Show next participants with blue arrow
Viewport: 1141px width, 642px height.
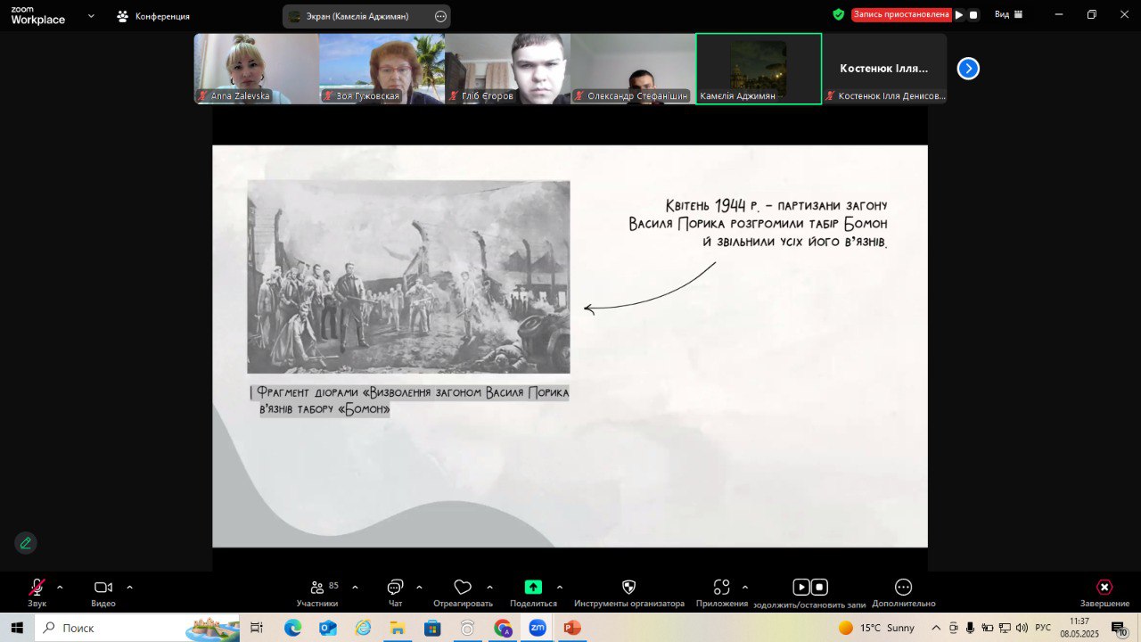(x=968, y=69)
